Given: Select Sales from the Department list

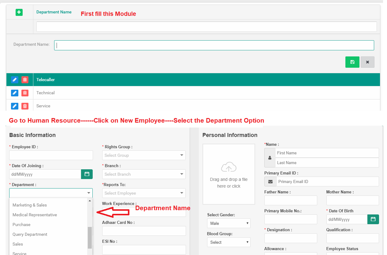Looking at the screenshot, I should (x=17, y=244).
